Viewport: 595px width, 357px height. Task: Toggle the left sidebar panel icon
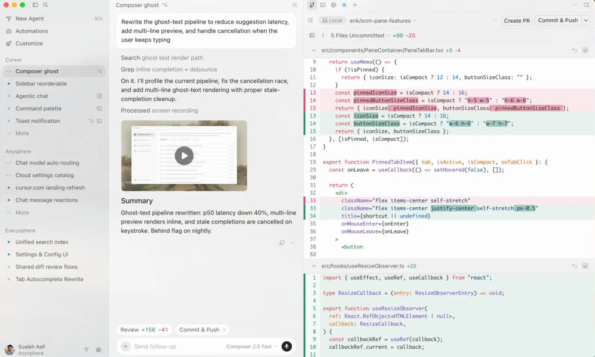tap(35, 5)
